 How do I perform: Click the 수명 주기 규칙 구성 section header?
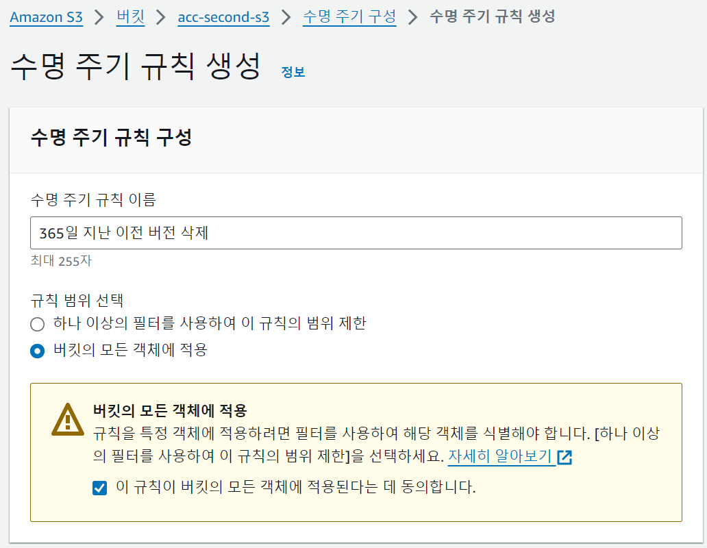pos(112,138)
